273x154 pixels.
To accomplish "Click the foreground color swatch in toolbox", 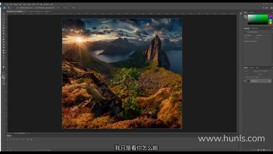I will [3, 77].
